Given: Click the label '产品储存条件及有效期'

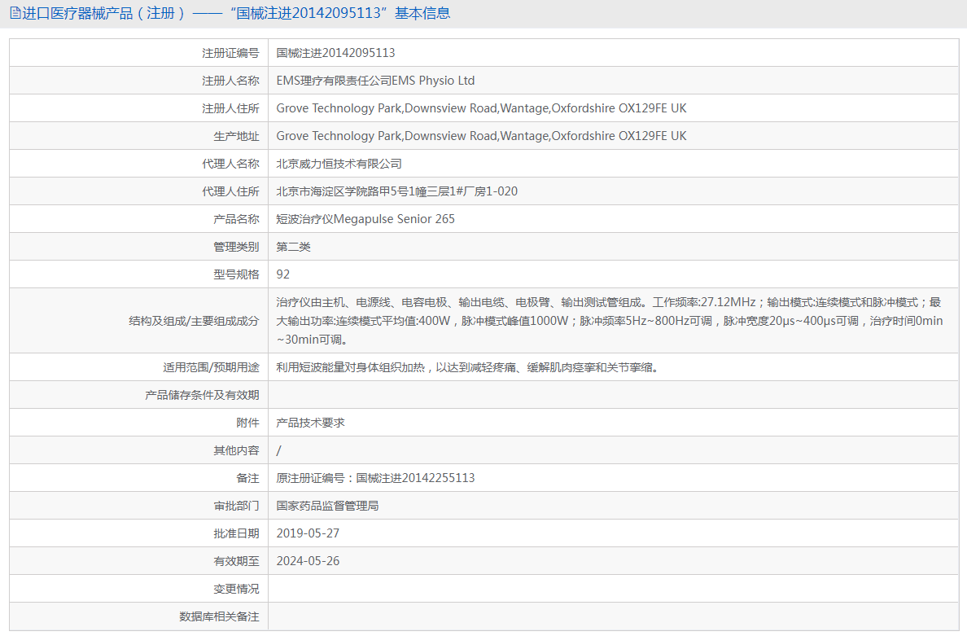Looking at the screenshot, I should (x=203, y=396).
